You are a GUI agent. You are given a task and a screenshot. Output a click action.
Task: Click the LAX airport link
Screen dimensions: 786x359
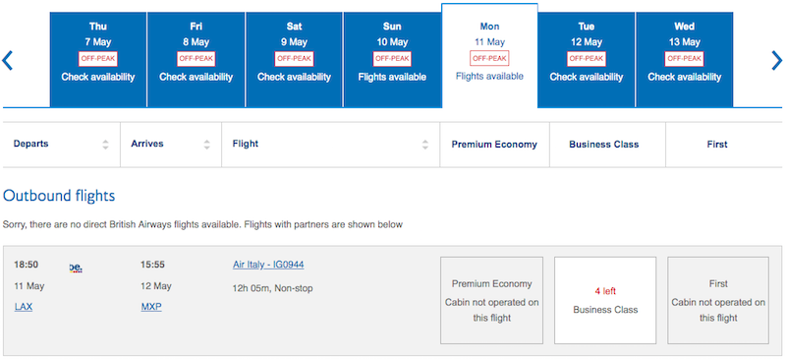click(x=24, y=307)
